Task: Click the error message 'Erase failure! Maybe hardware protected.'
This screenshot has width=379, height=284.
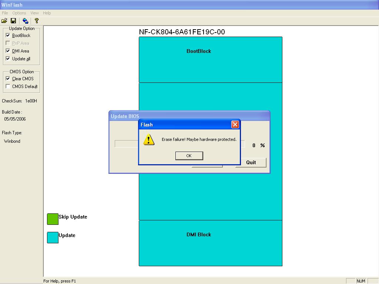Action: pyautogui.click(x=199, y=139)
